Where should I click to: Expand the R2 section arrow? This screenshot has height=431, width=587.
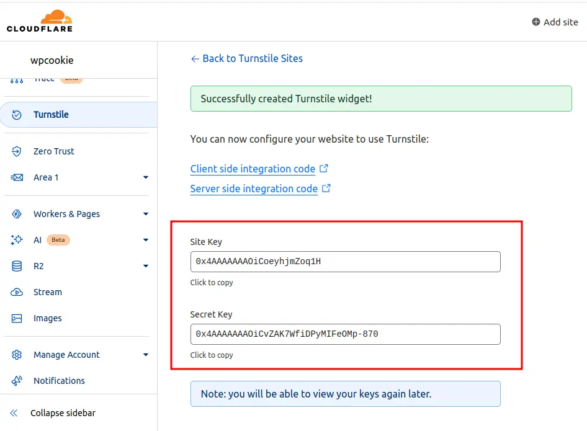146,266
